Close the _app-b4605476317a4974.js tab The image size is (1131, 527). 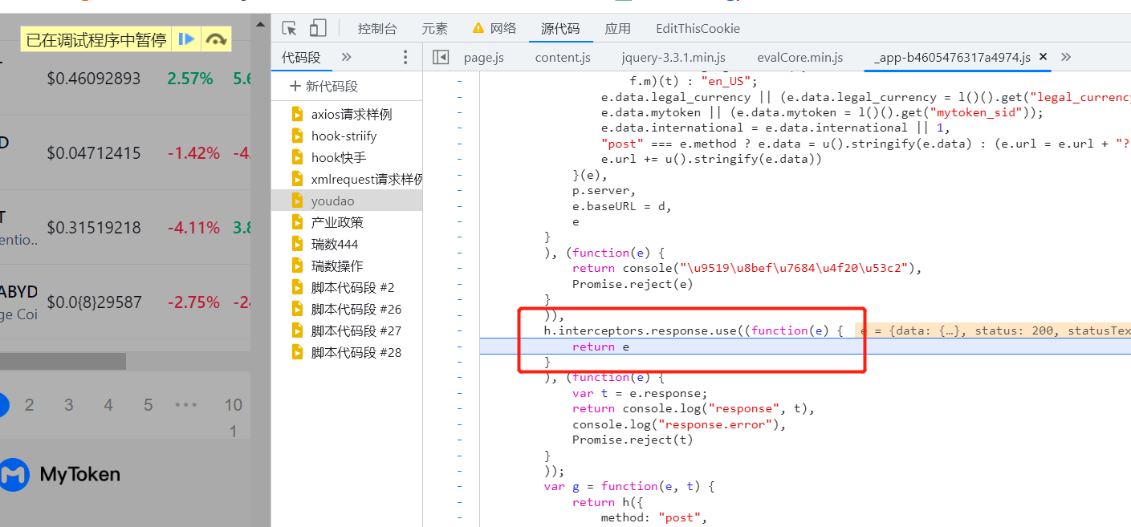(x=1044, y=57)
